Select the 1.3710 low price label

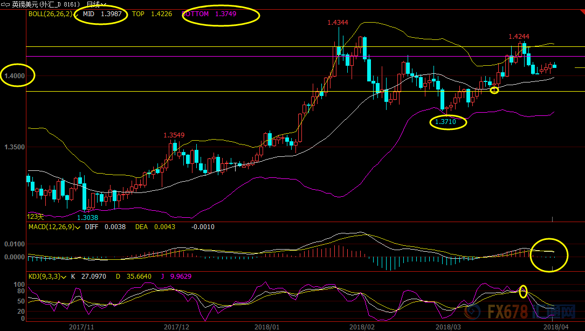click(x=445, y=122)
